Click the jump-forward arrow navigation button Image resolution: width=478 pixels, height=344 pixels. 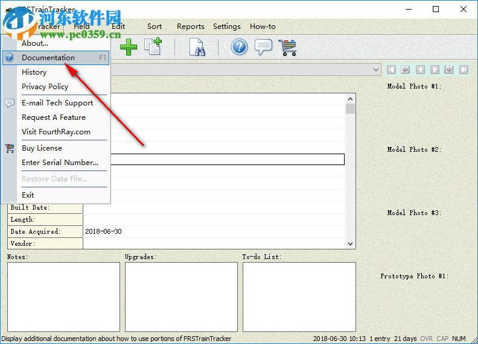click(x=449, y=70)
